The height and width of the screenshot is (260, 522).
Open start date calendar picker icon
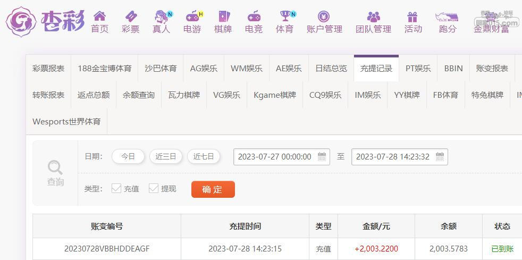point(322,156)
